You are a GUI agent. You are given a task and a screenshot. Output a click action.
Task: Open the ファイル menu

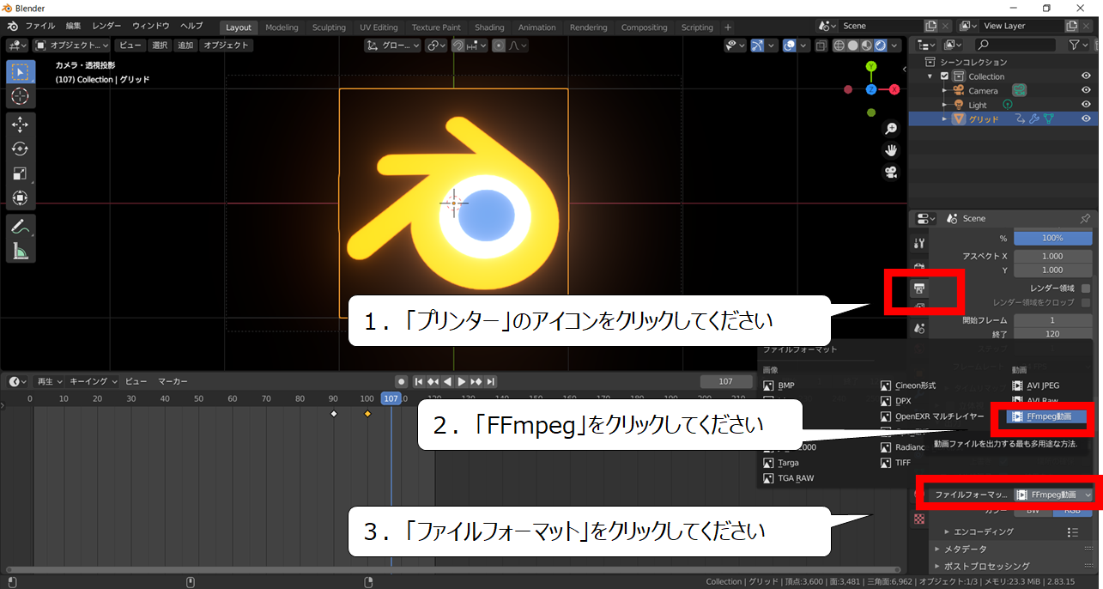coord(39,27)
